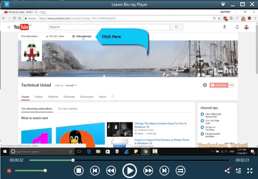Click the channel search magnifier icon
Image resolution: width=258 pixels, height=179 pixels.
pyautogui.click(x=113, y=97)
